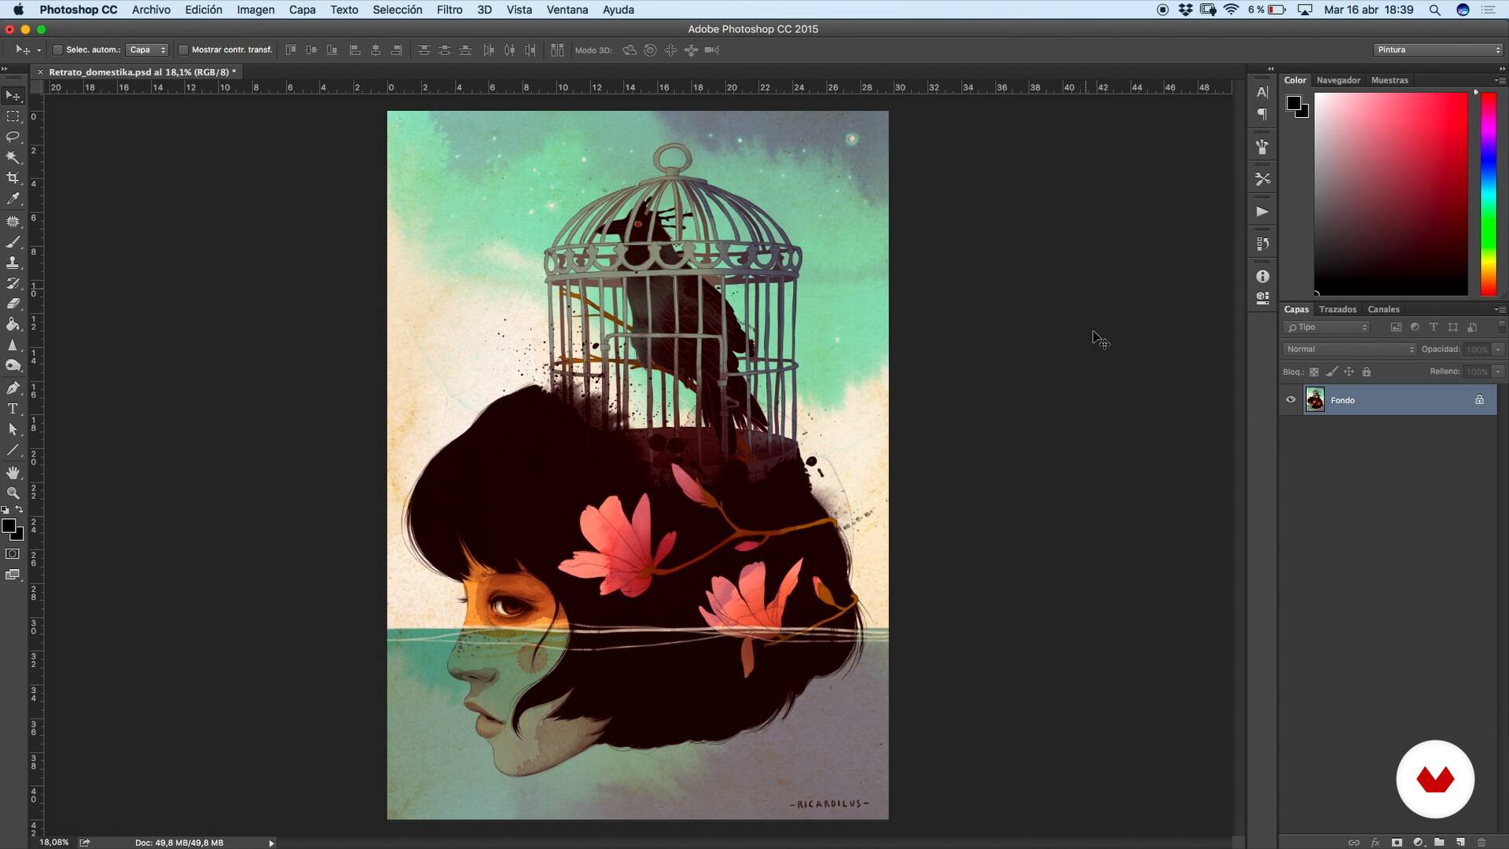Select the History Brush tool
1509x849 pixels.
(x=13, y=283)
